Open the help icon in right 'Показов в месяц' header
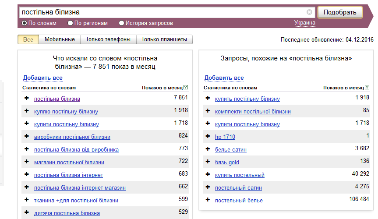Screen dimensions: 378x219 point(367,88)
